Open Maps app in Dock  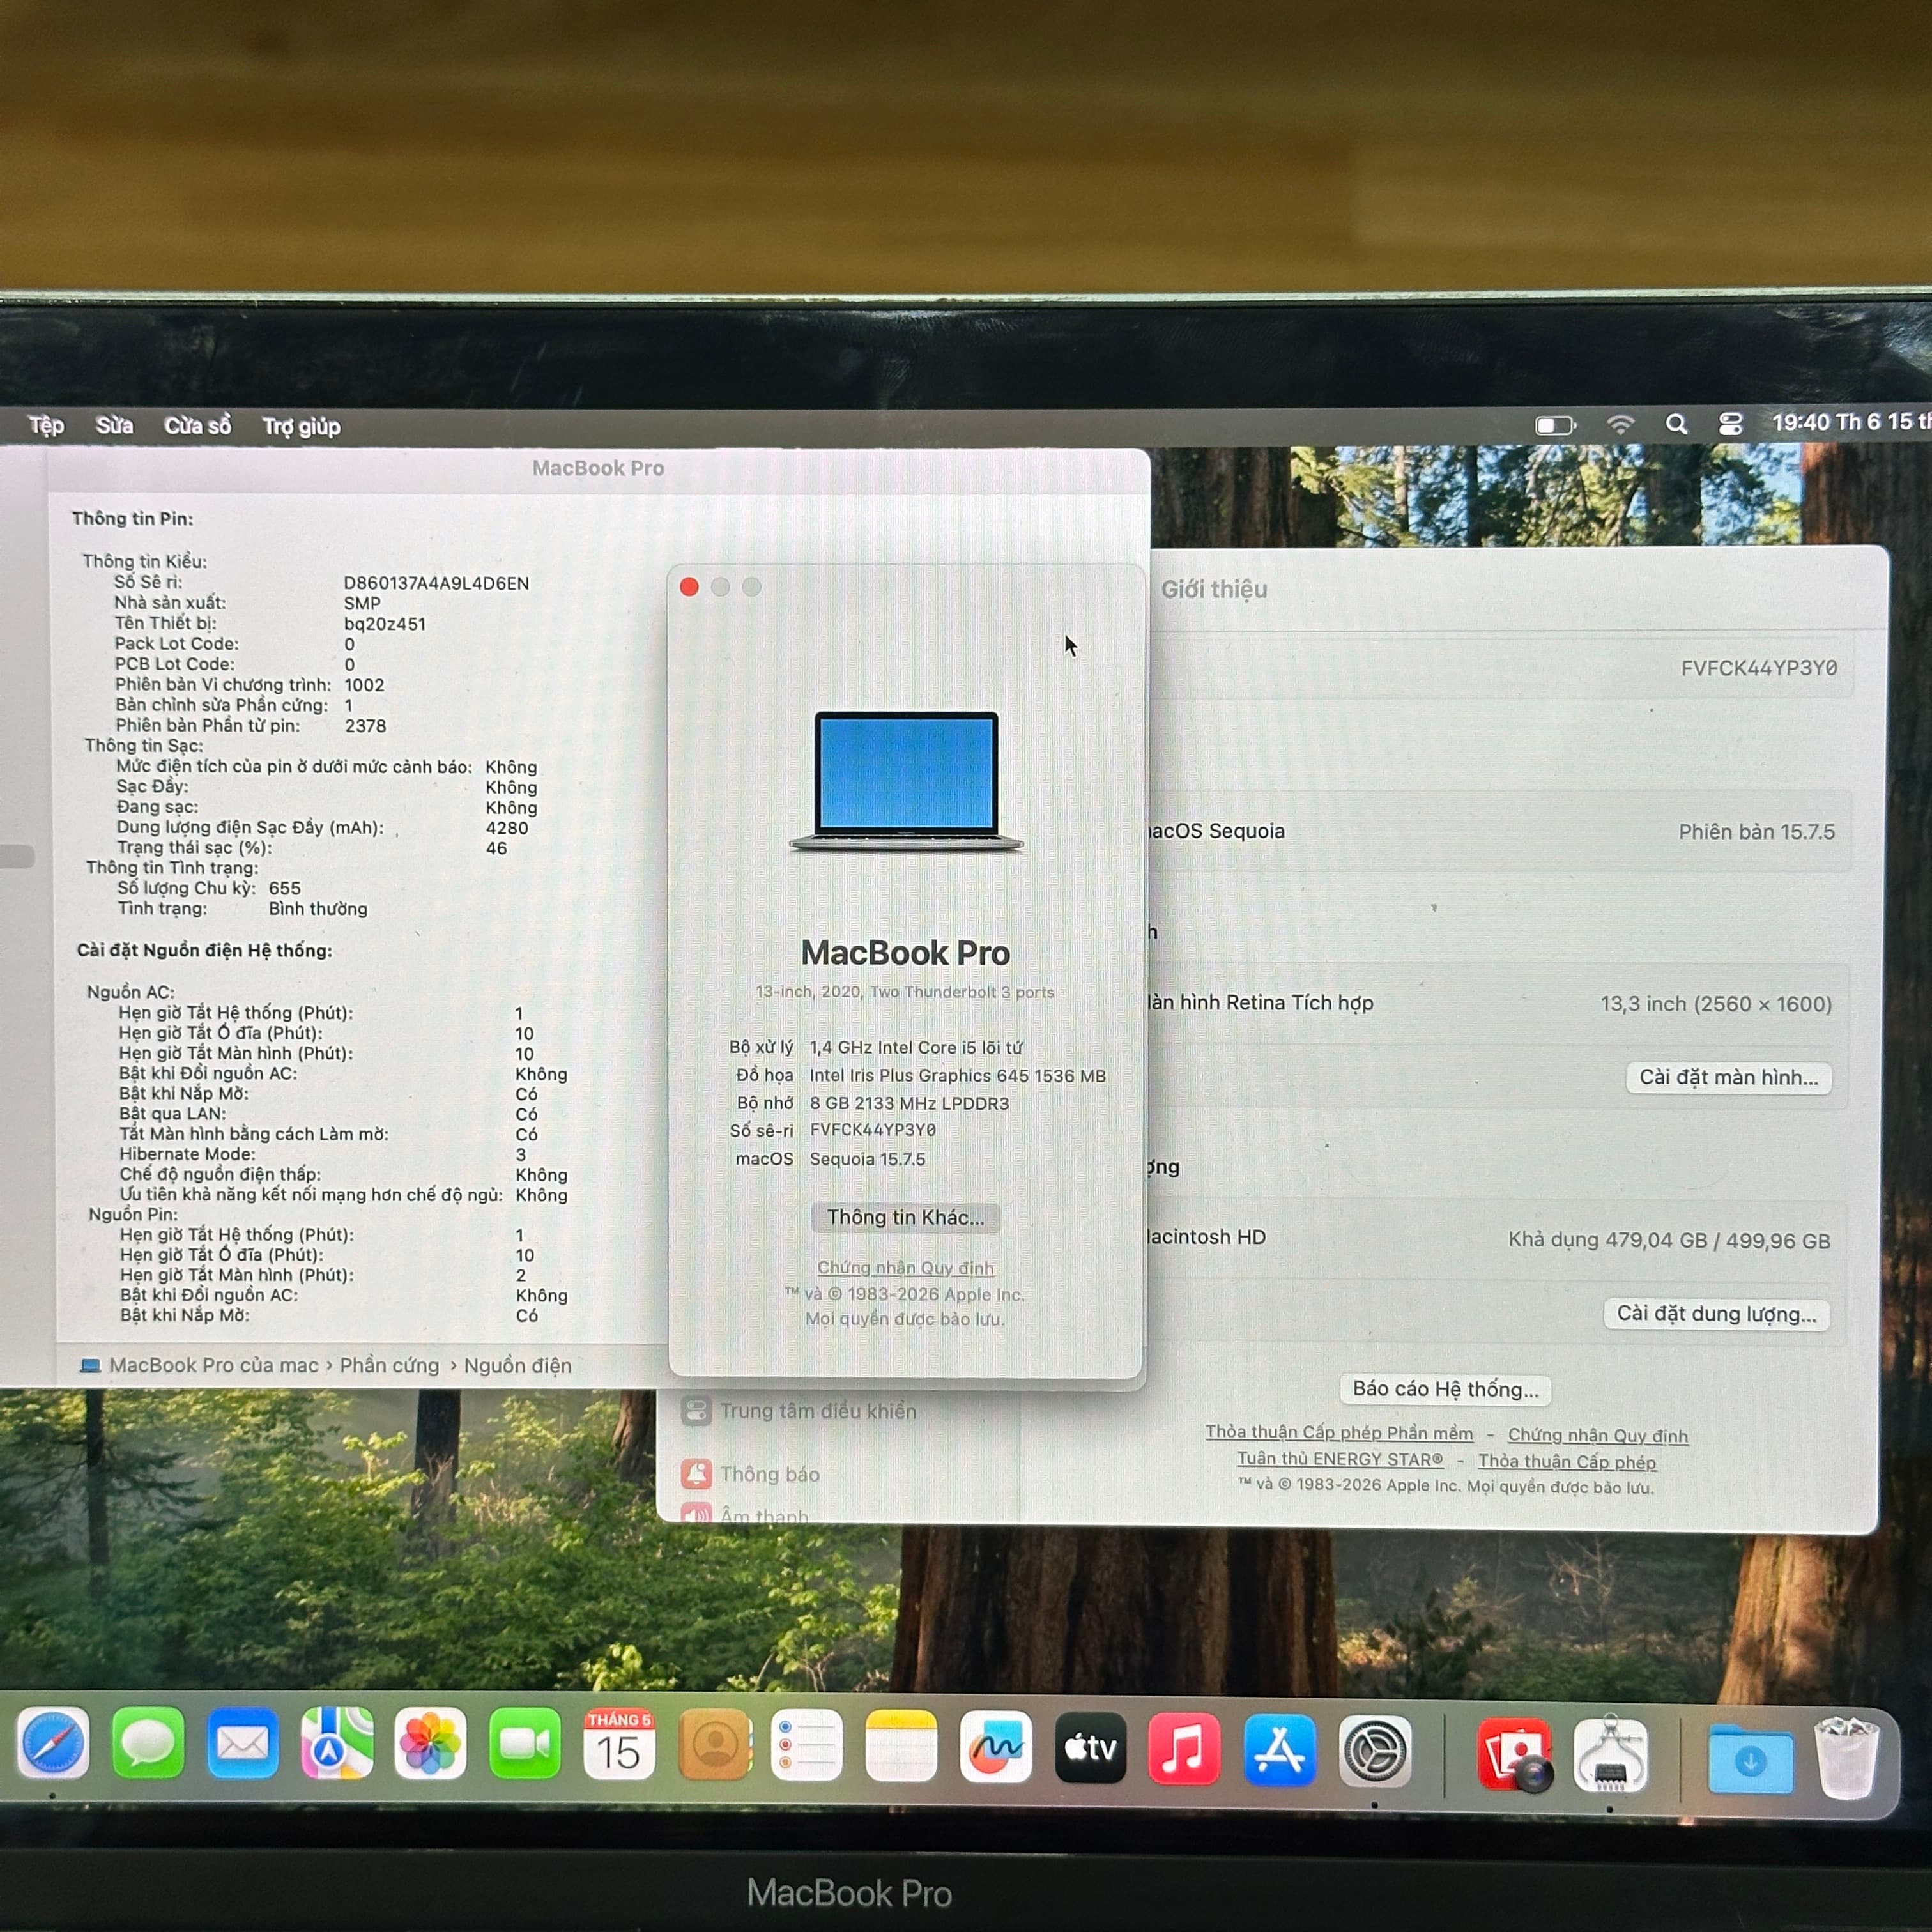coord(337,1744)
